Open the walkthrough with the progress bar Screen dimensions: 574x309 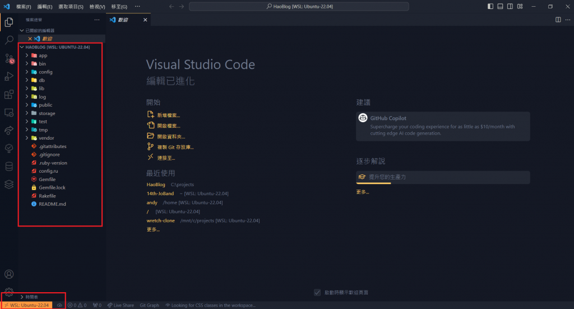pos(443,177)
